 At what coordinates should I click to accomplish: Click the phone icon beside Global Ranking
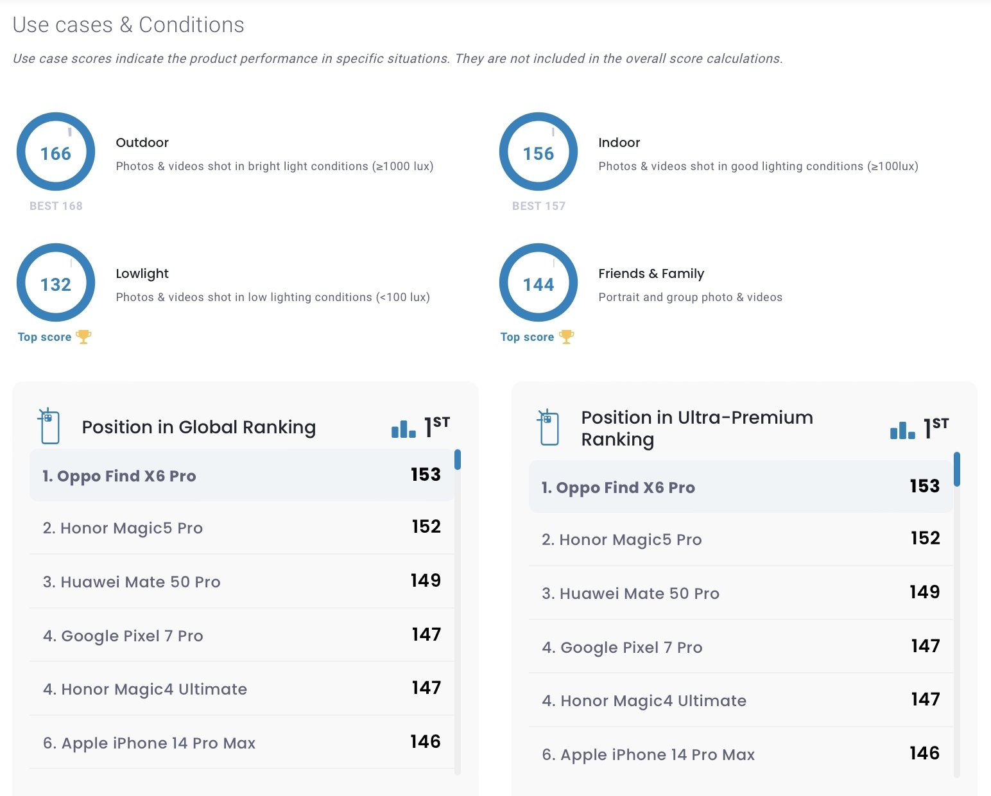(49, 426)
